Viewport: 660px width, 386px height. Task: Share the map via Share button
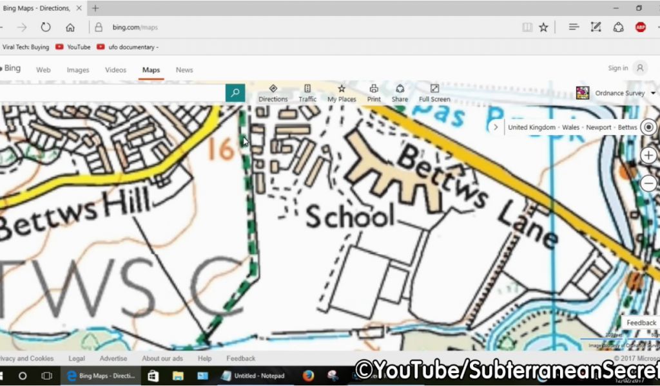click(400, 93)
